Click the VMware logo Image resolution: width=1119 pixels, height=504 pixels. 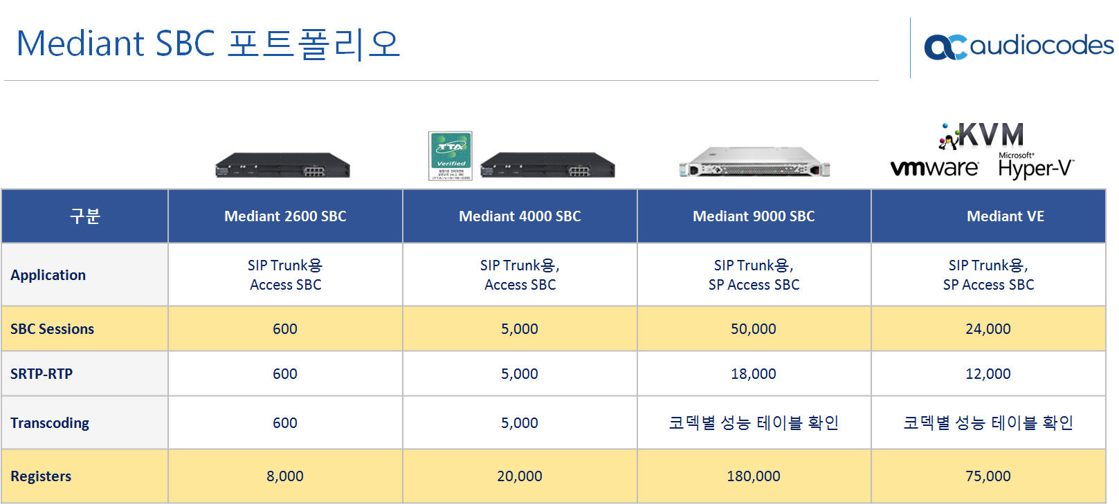point(934,168)
